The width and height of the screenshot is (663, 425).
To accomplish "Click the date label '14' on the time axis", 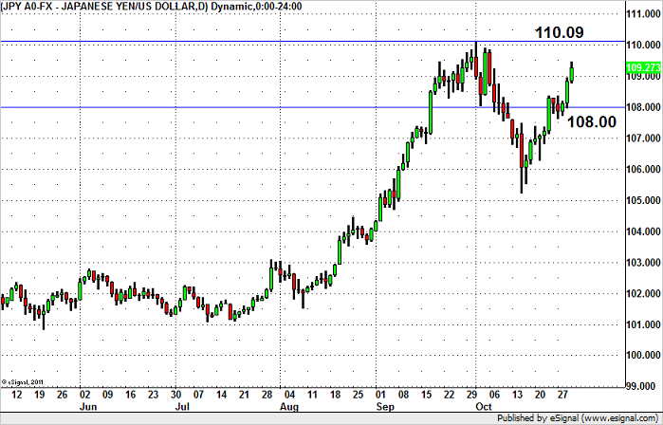I will (222, 395).
